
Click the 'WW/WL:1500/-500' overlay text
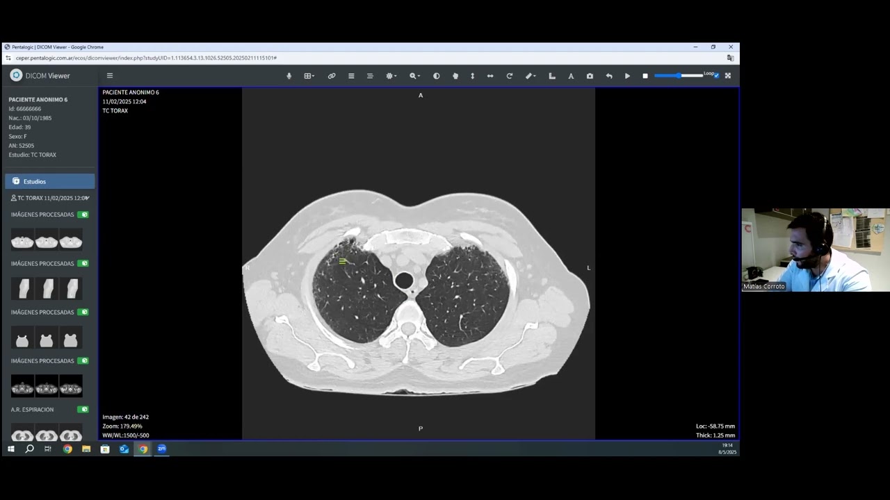(x=126, y=435)
